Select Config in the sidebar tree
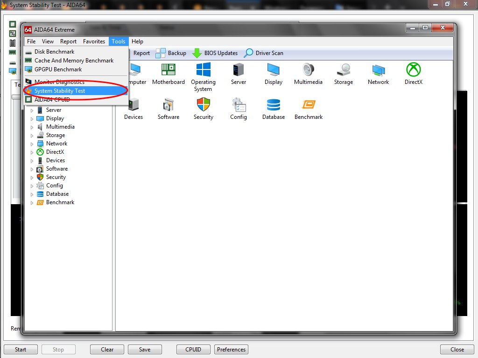The height and width of the screenshot is (358, 478). tap(54, 186)
